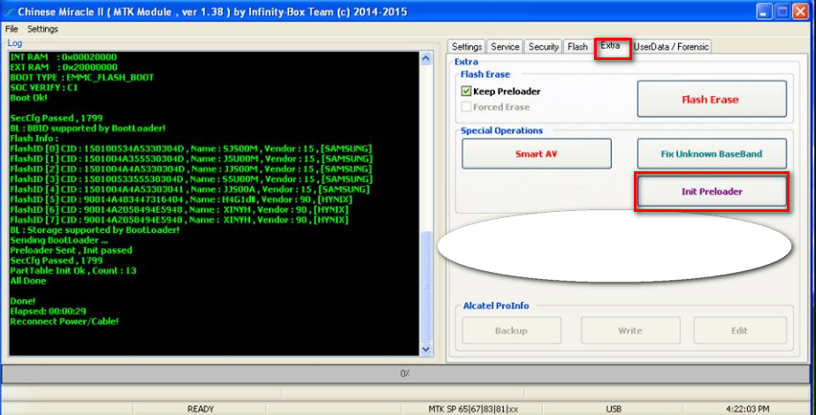Click the Chinese Miracle title bar app icon
Image resolution: width=816 pixels, height=415 pixels.
coord(8,11)
